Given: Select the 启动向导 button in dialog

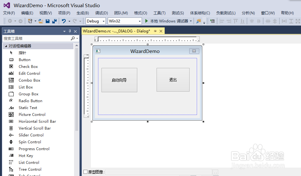Looking at the screenshot, I should coord(119,80).
